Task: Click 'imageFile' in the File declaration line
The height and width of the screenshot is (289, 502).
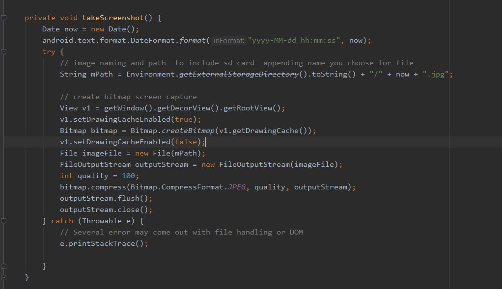Action: [x=102, y=153]
